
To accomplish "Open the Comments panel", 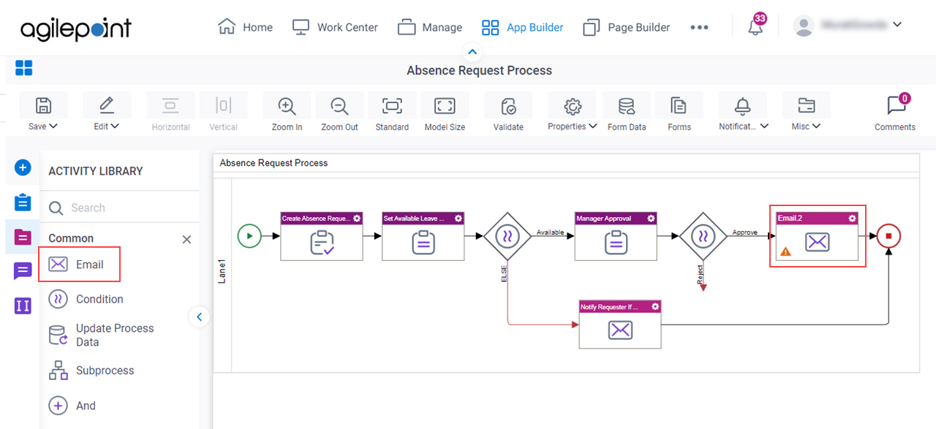I will (895, 113).
